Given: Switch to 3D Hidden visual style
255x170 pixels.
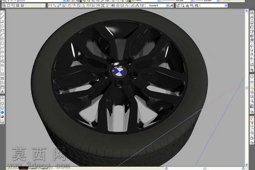Looking at the screenshot, I should coord(3,108).
